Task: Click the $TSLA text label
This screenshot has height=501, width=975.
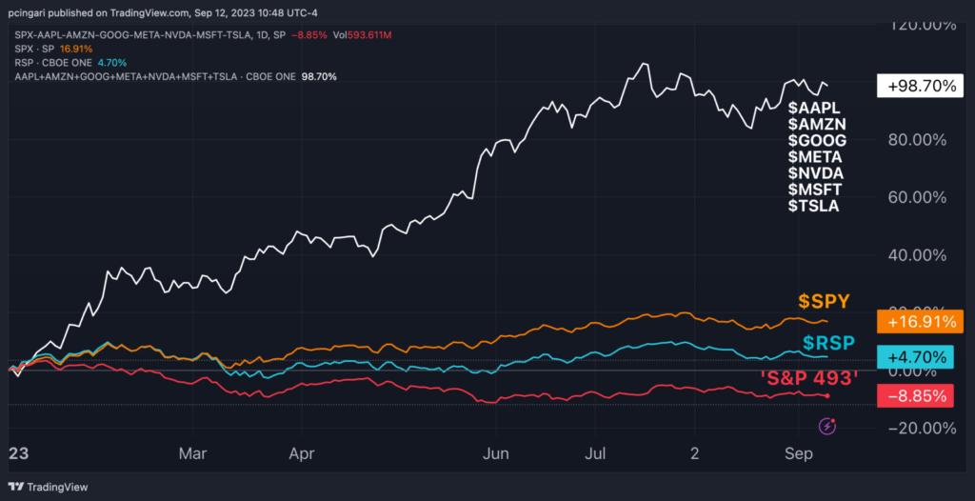Action: click(813, 207)
